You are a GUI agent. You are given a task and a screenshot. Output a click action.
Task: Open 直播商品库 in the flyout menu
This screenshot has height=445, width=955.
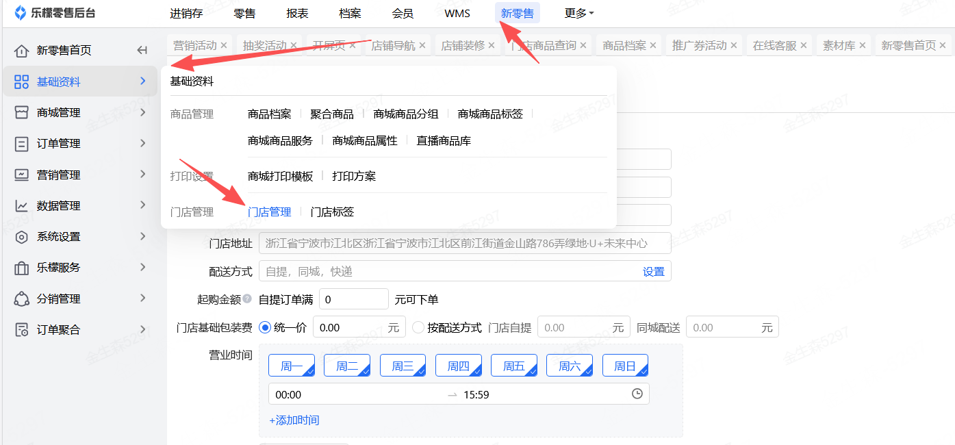point(444,141)
